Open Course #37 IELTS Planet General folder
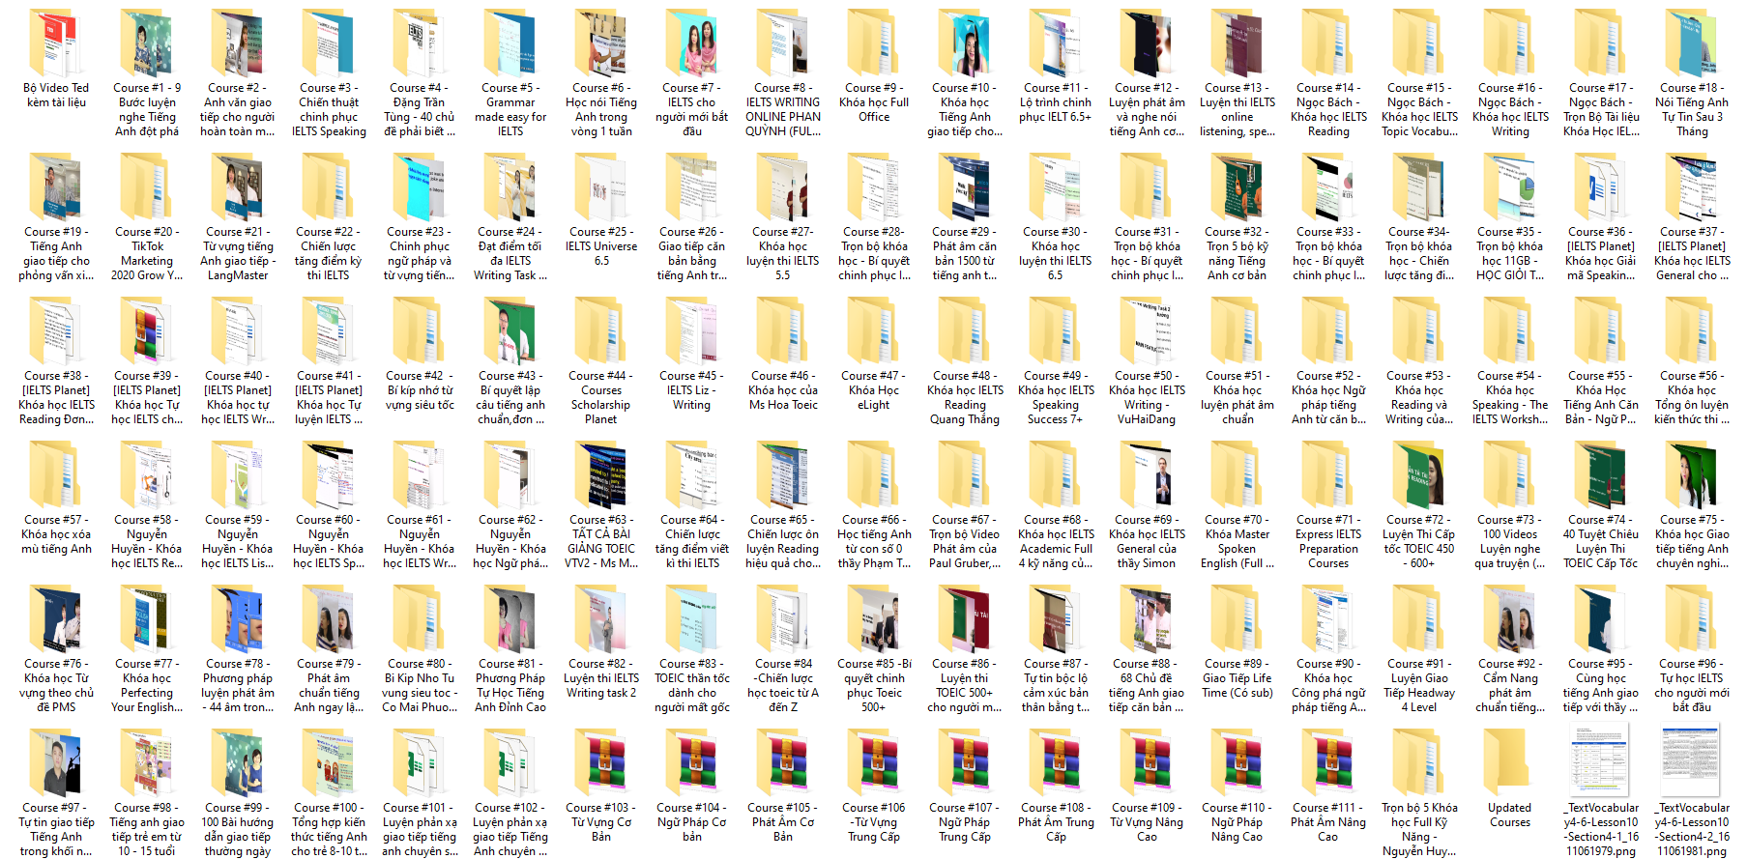Image resolution: width=1747 pixels, height=859 pixels. coord(1692,189)
